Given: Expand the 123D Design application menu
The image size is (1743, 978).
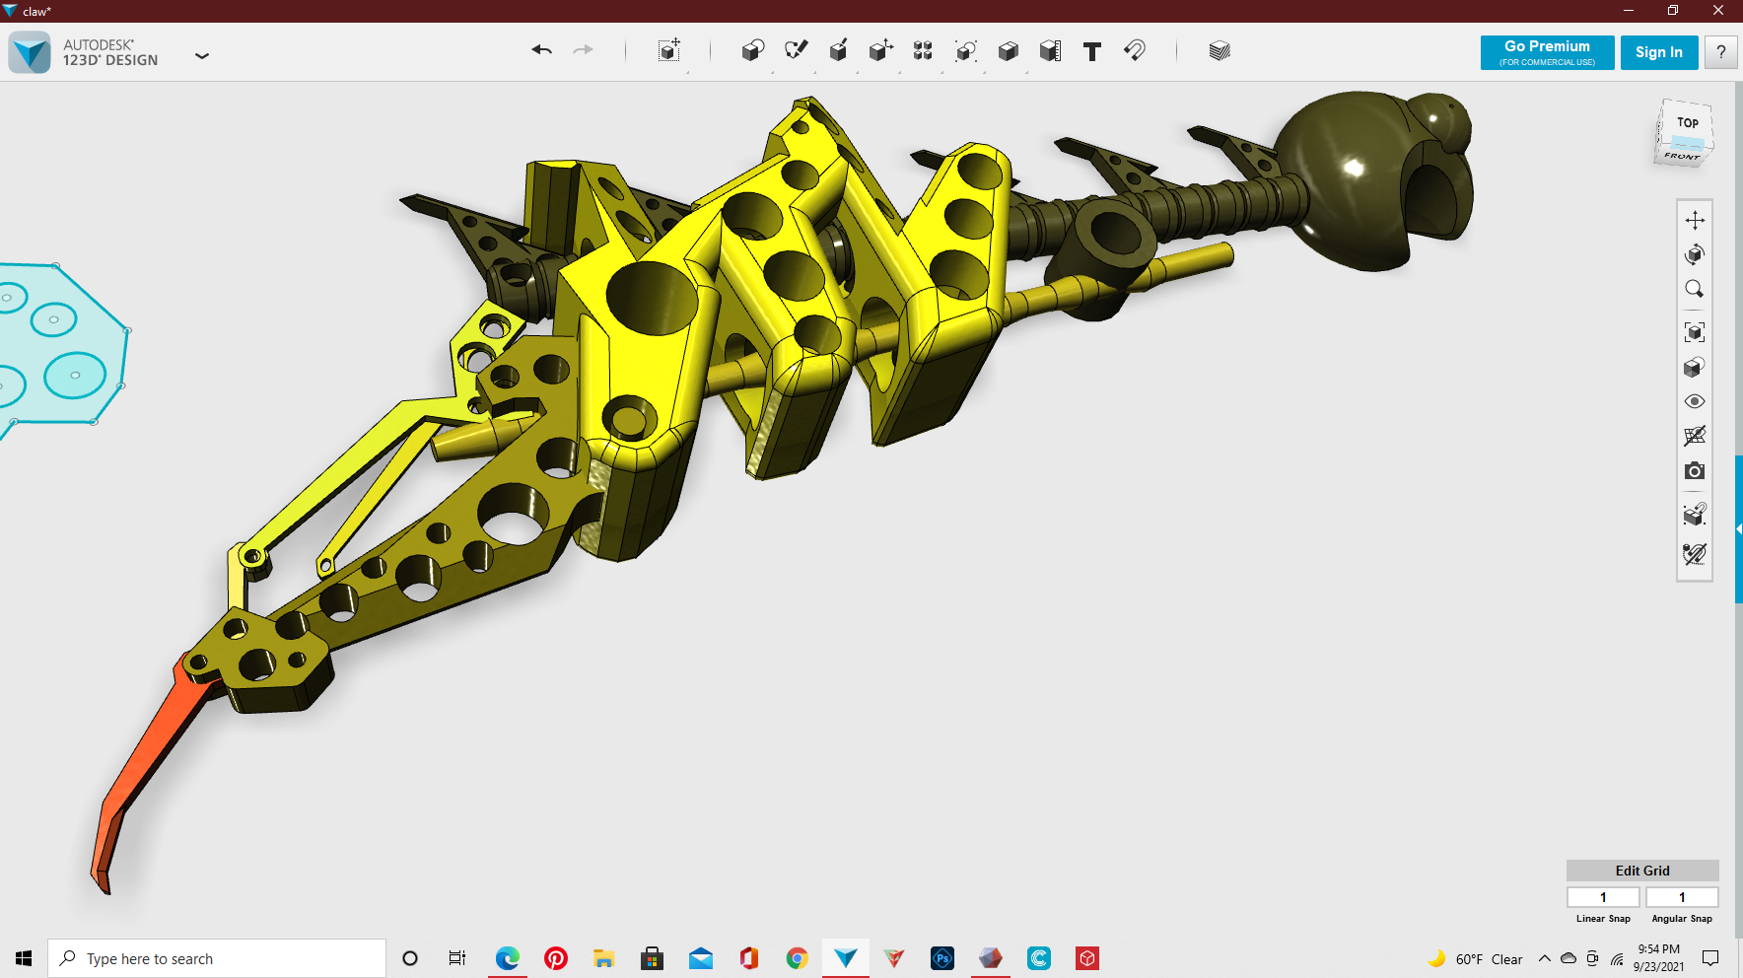Looking at the screenshot, I should pyautogui.click(x=202, y=56).
